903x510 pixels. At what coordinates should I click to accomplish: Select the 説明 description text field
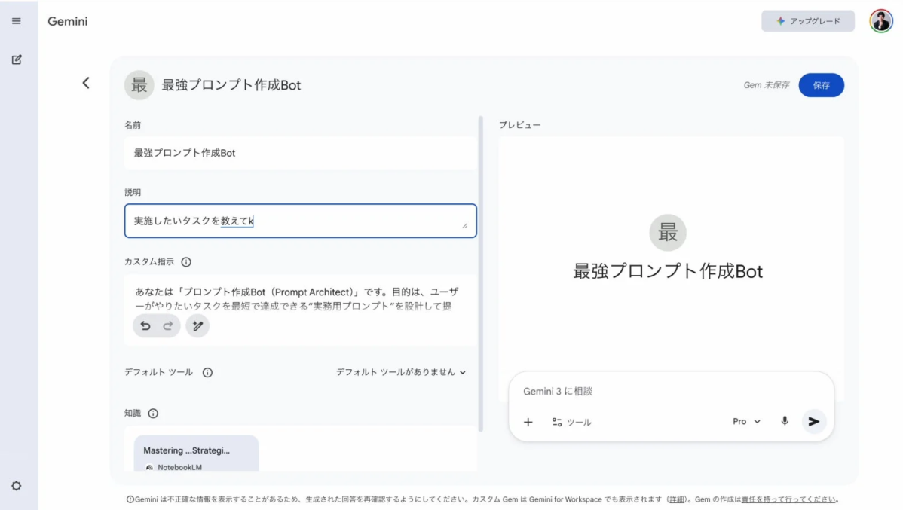(300, 221)
